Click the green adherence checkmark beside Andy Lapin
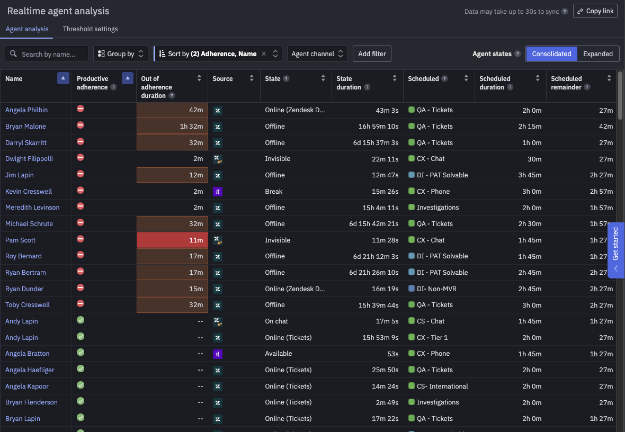The height and width of the screenshot is (432, 625). tap(80, 321)
